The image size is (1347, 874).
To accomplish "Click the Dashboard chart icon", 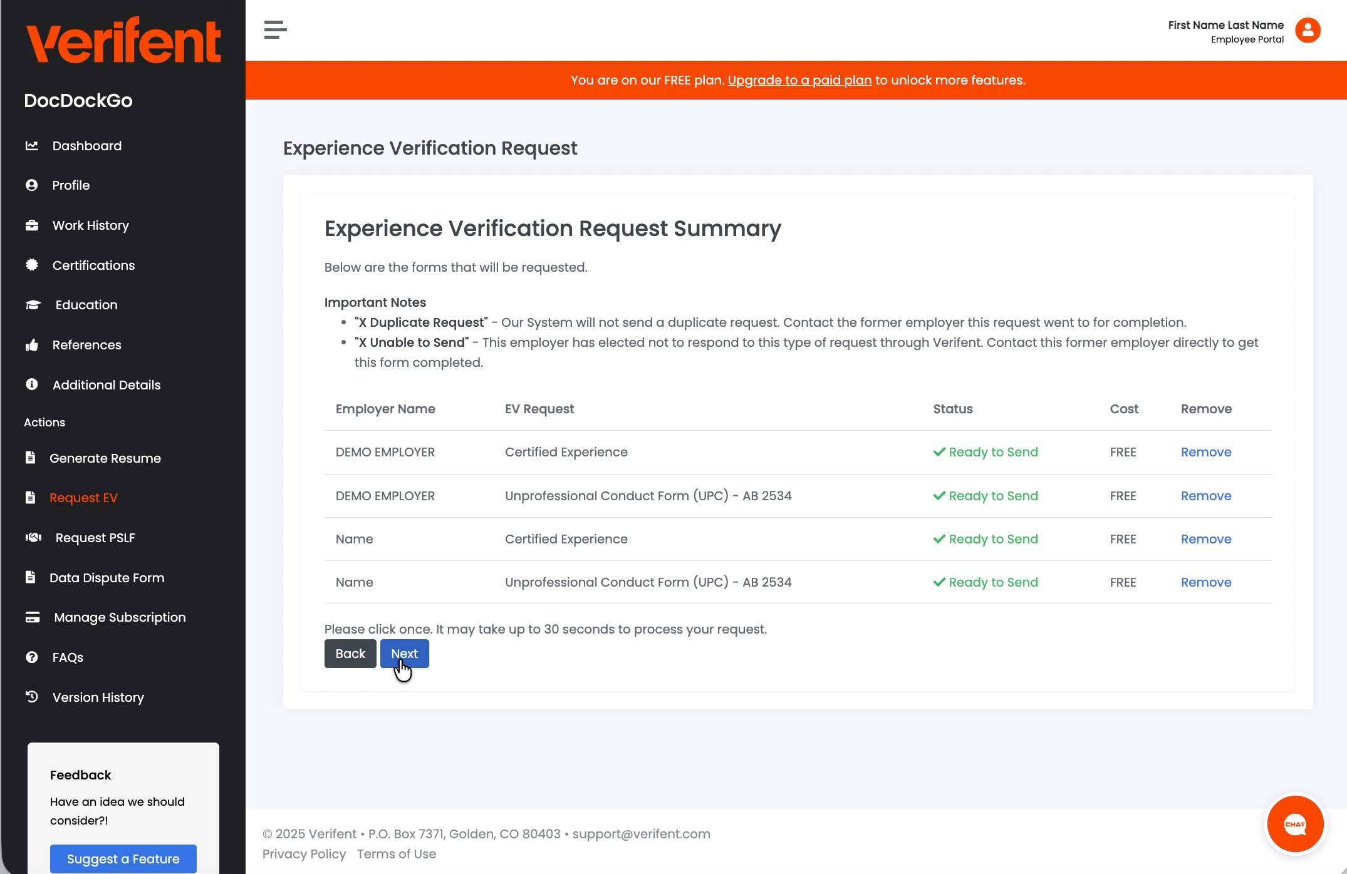I will point(32,146).
